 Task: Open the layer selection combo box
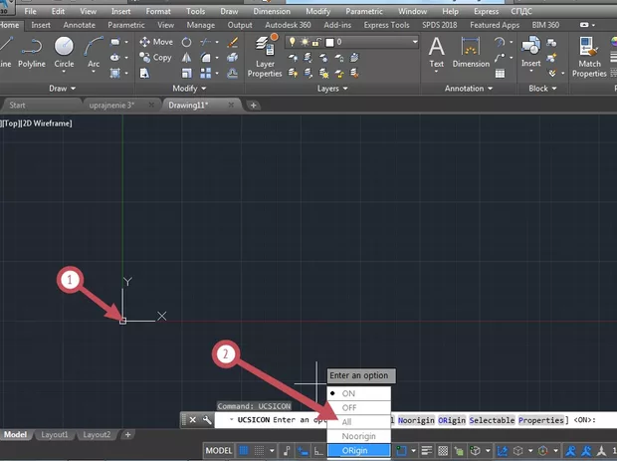(348, 42)
